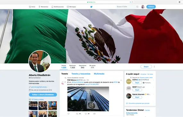This screenshot has height=117, width=183.
Task: Click the Buscar en Twitter field
Action: [126, 7]
